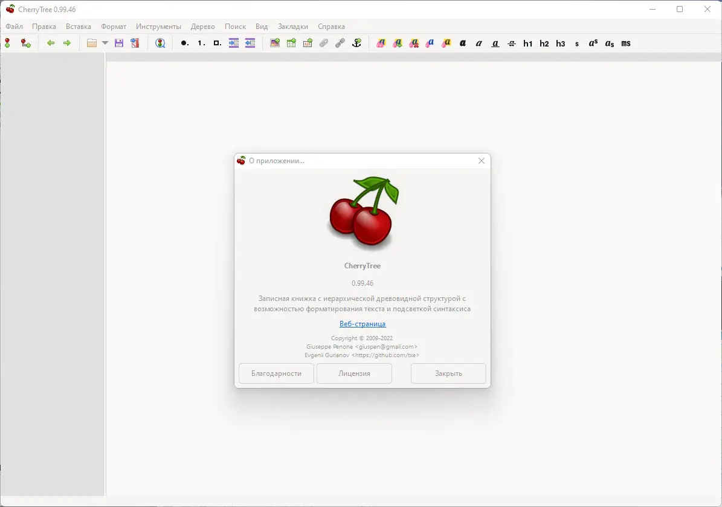Click the Evgenii Gurianov github line
Viewport: 722px width, 507px height.
[362, 355]
